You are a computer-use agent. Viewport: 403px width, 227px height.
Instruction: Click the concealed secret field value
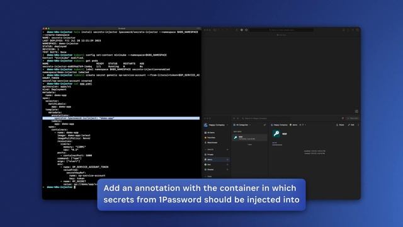pyautogui.click(x=277, y=145)
